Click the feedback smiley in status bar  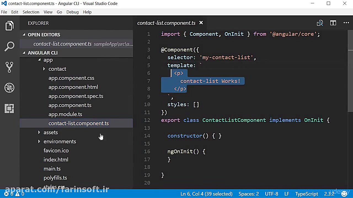click(x=344, y=194)
